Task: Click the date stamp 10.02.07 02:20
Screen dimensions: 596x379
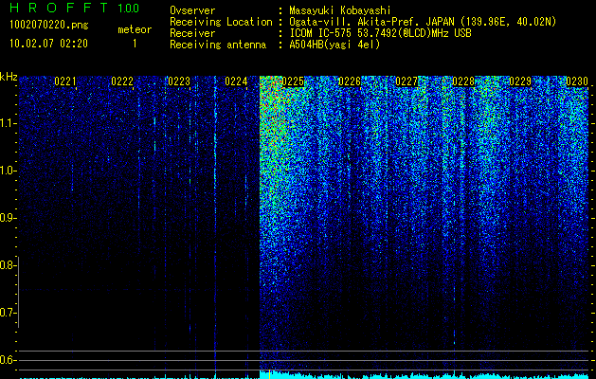Action: 48,44
